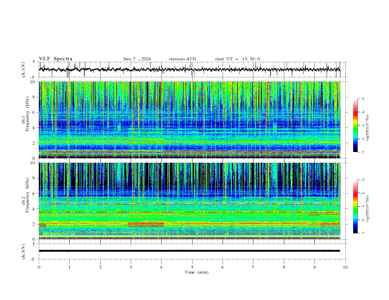Click the "ch.3(V)" waveform axis label
This screenshot has height=300, width=389.
(x=23, y=251)
